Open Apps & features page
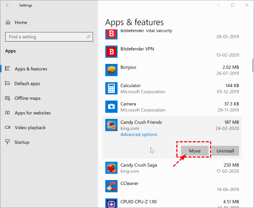This screenshot has width=254, height=208. tap(31, 69)
